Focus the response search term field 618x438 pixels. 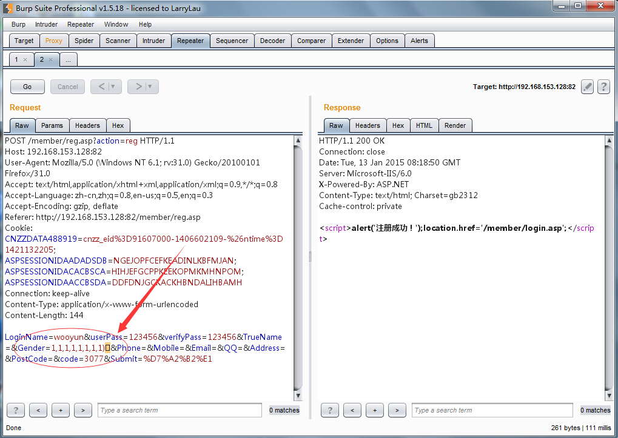[x=492, y=410]
